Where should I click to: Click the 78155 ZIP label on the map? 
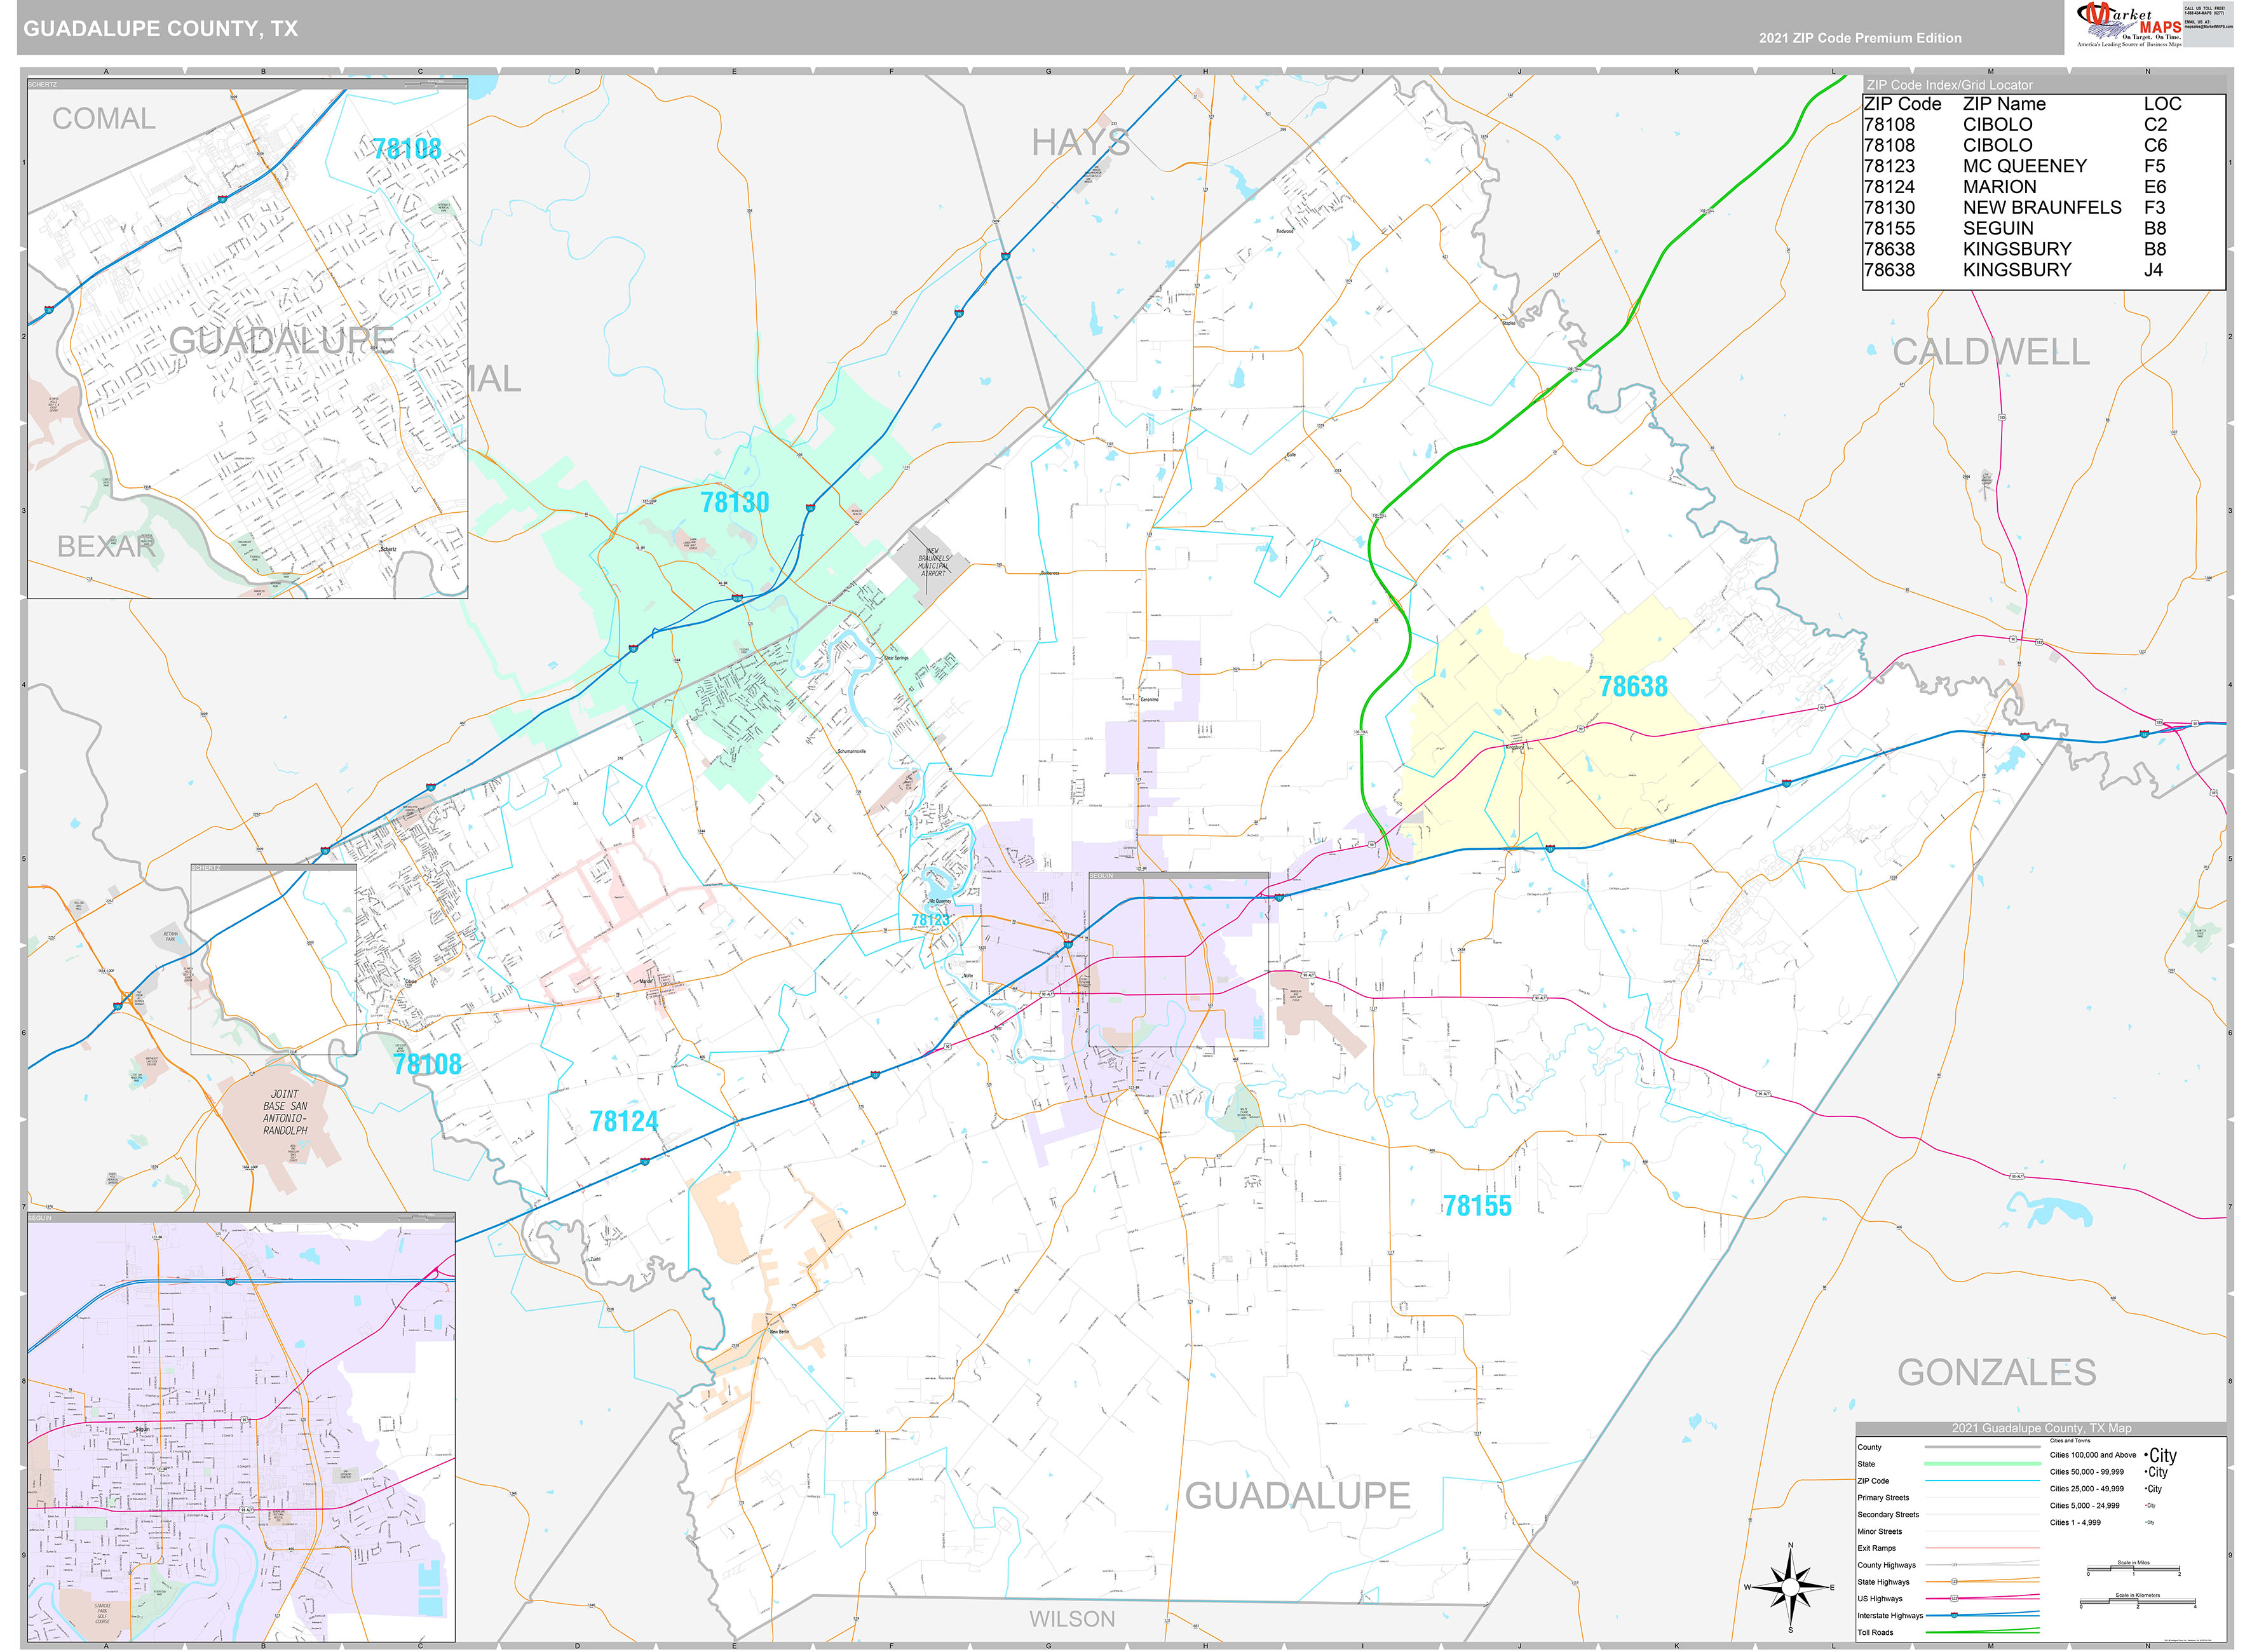(1477, 1206)
